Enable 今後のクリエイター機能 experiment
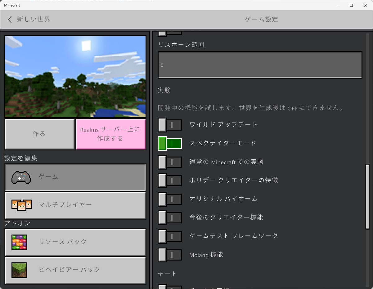This screenshot has height=289, width=373. [170, 218]
